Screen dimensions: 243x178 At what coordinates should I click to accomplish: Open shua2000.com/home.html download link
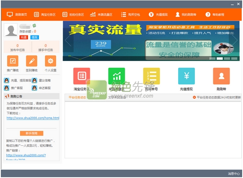(x=33, y=118)
